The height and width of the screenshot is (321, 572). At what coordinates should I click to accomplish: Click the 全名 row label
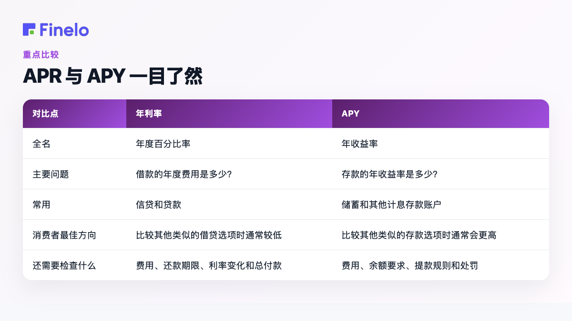41,144
